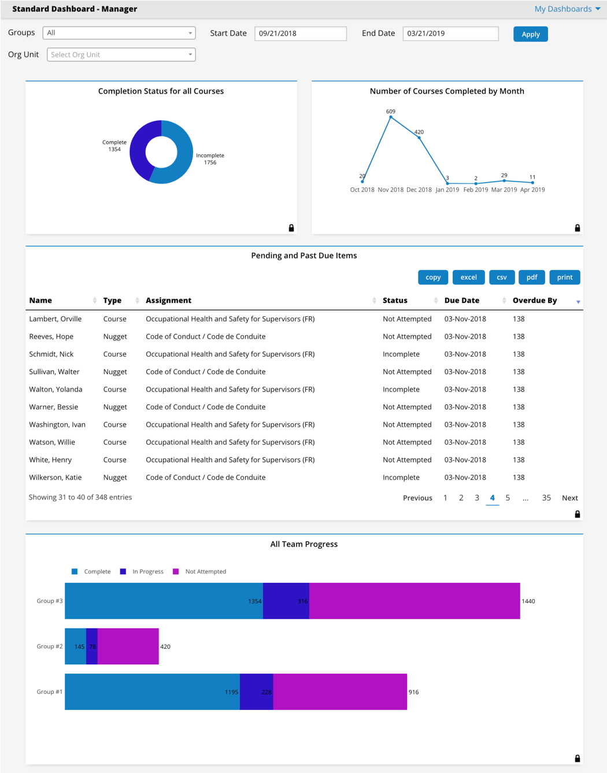Toggle Not Attempted series in legend
The image size is (607, 773).
pyautogui.click(x=199, y=572)
